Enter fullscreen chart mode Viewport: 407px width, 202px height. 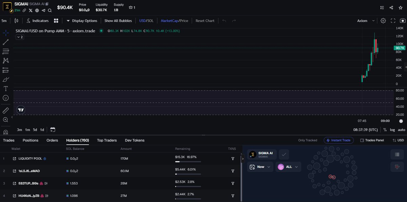coord(393,21)
